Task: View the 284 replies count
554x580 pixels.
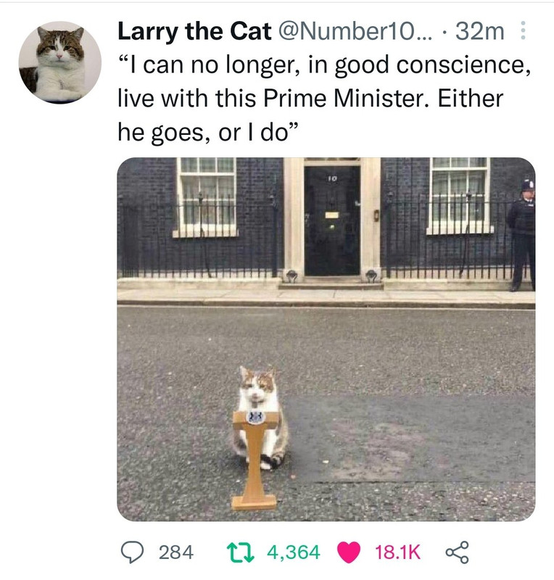Action: click(176, 552)
